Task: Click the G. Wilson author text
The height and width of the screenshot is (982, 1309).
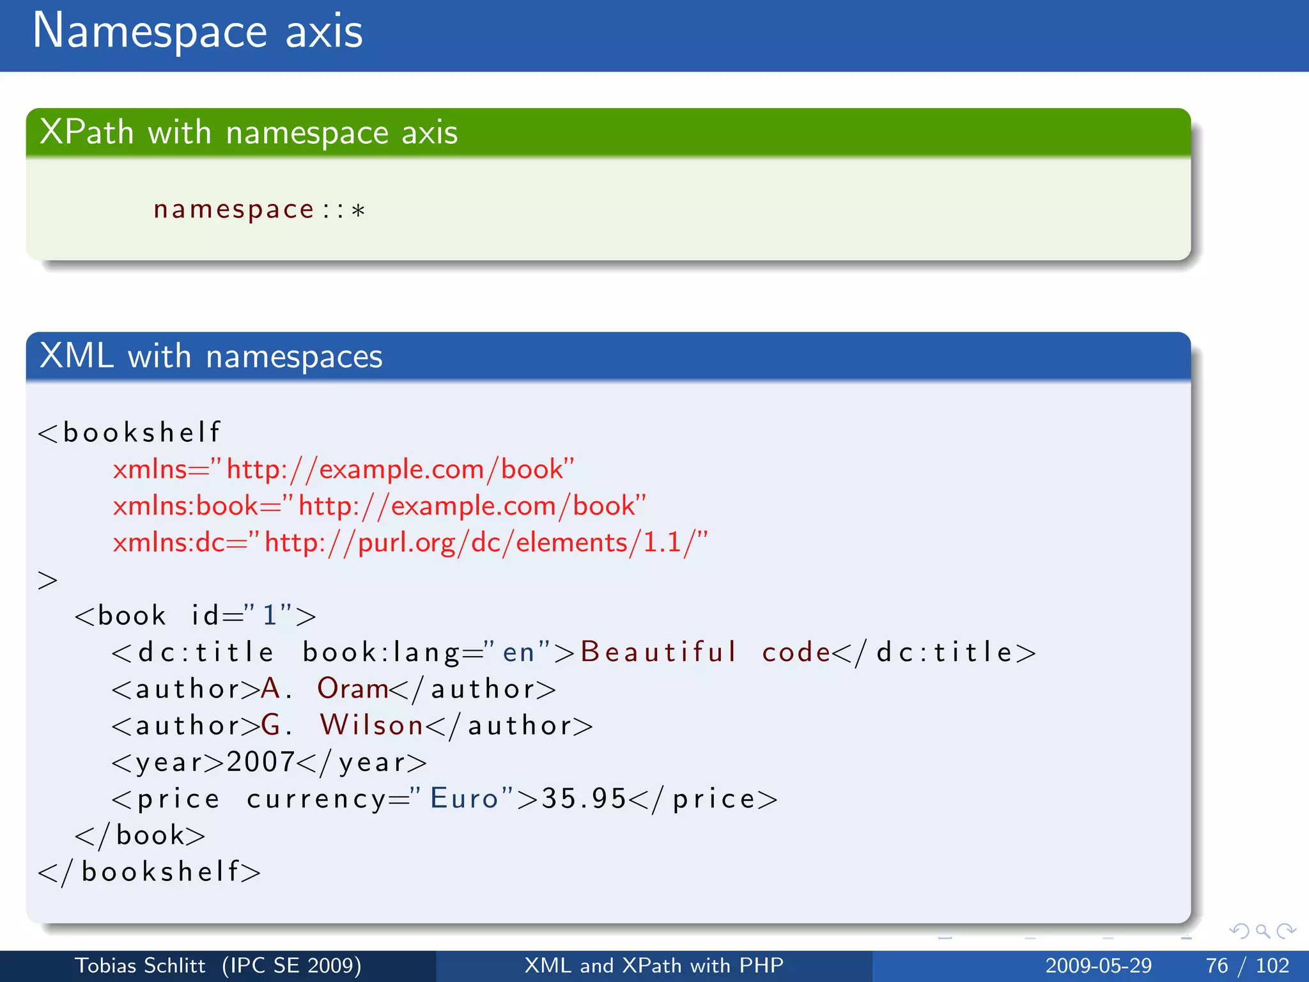Action: 342,726
